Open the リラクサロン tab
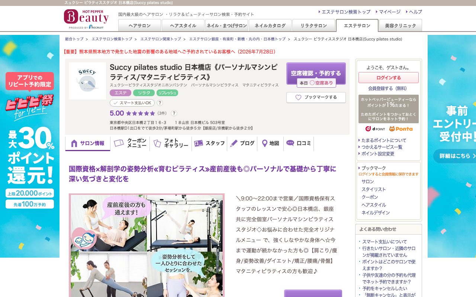This screenshot has height=297, width=476. click(313, 26)
